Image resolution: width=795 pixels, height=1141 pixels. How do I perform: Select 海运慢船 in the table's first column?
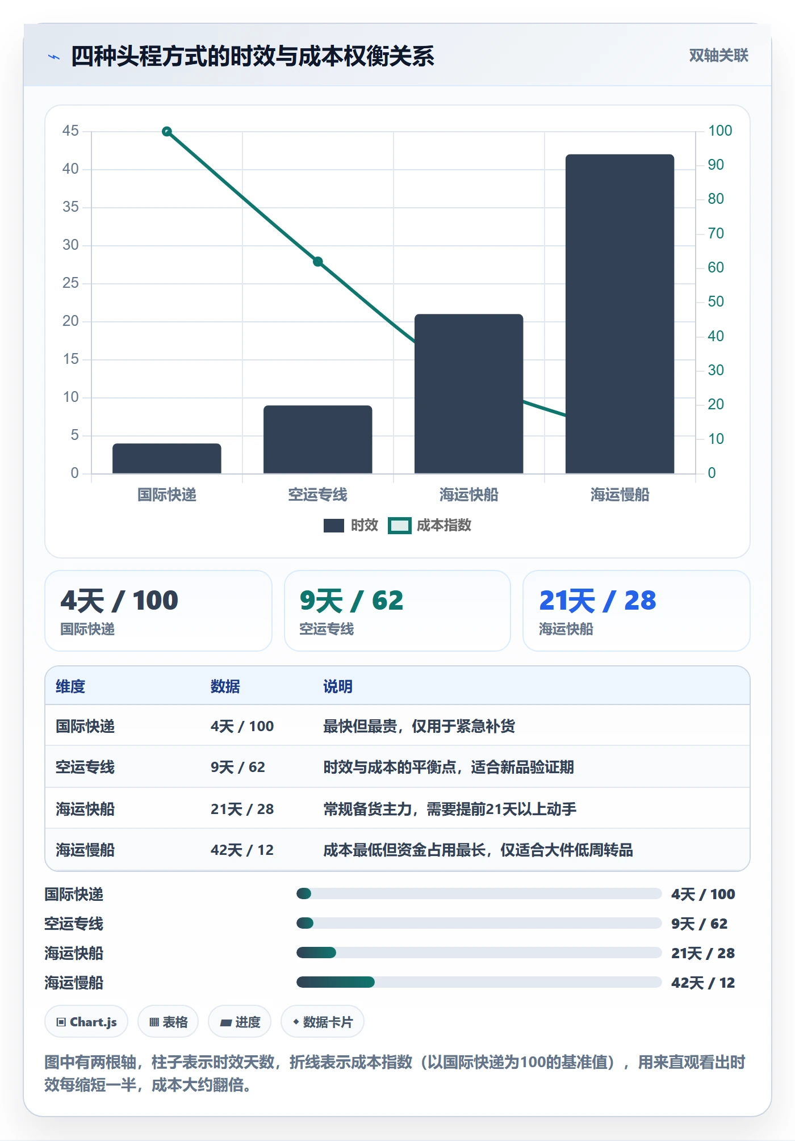(85, 850)
